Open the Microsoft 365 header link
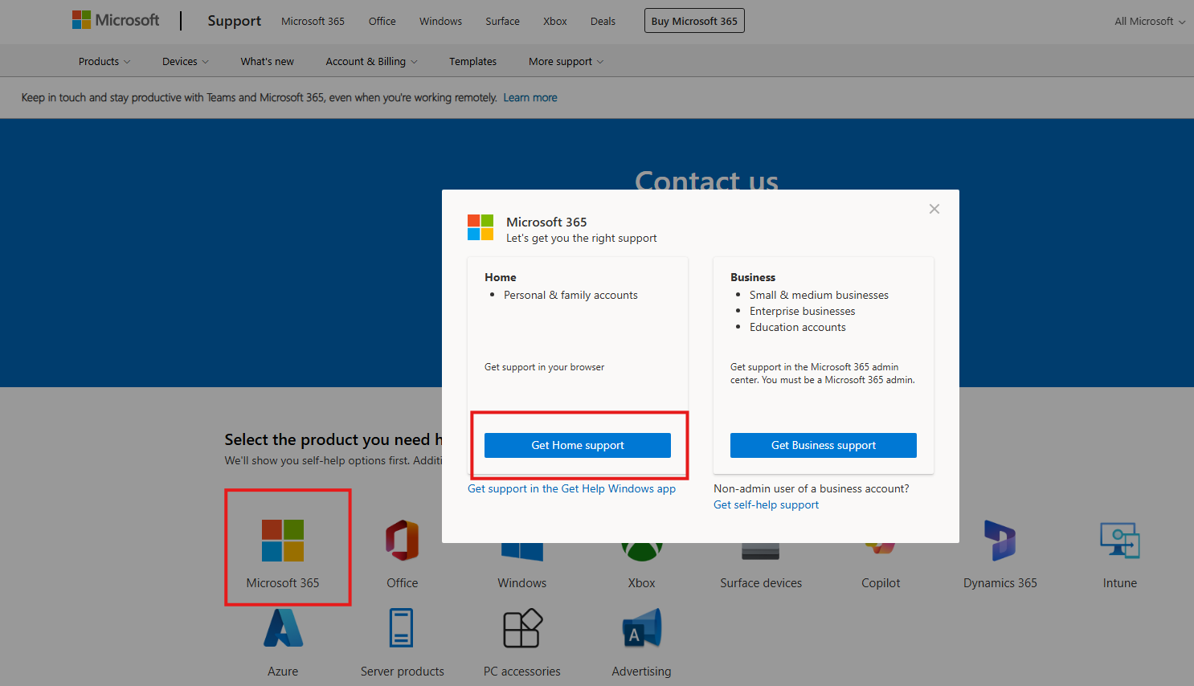 click(x=313, y=22)
